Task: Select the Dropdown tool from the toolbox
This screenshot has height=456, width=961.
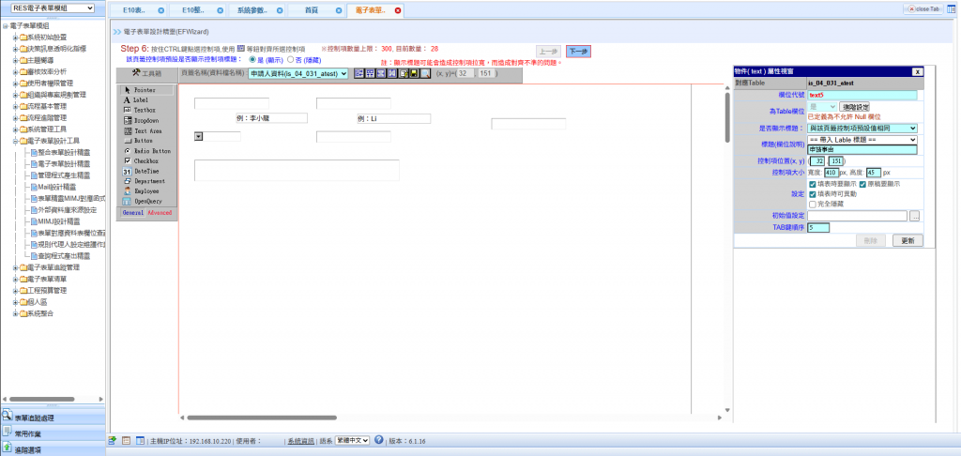Action: pos(141,121)
